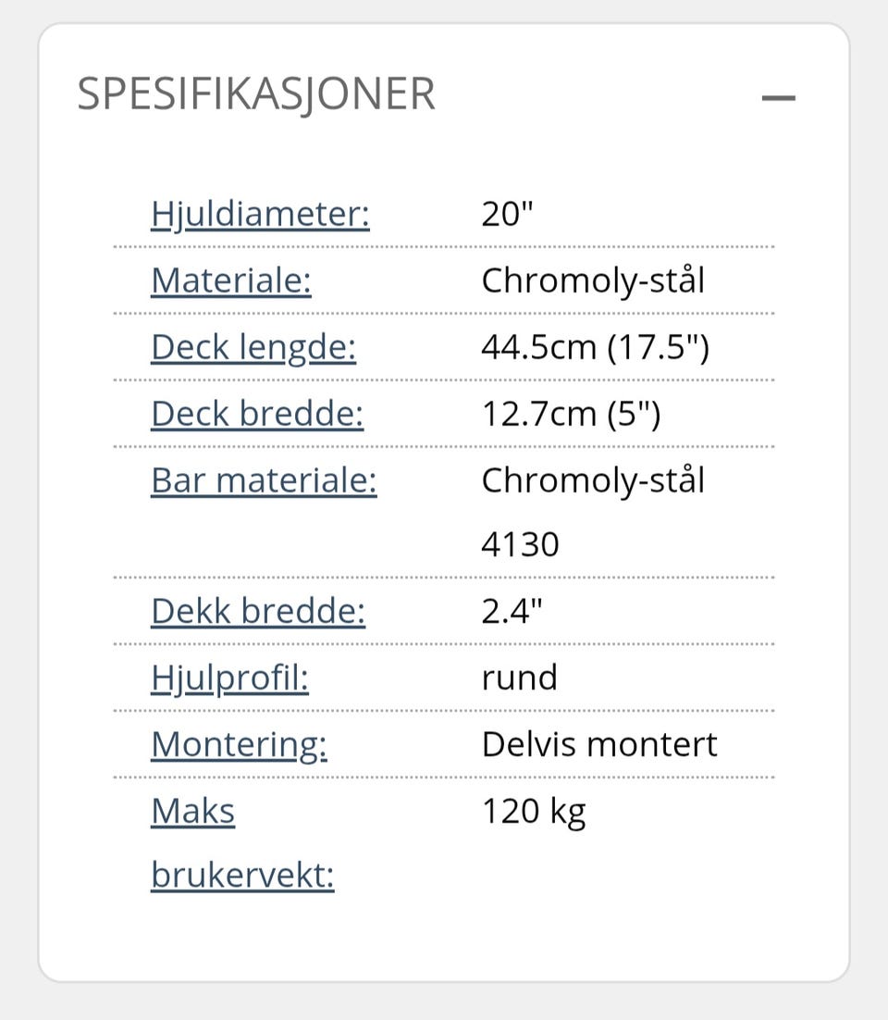Open the Materiale definition link
Viewport: 888px width, 1020px height.
pyautogui.click(x=230, y=280)
